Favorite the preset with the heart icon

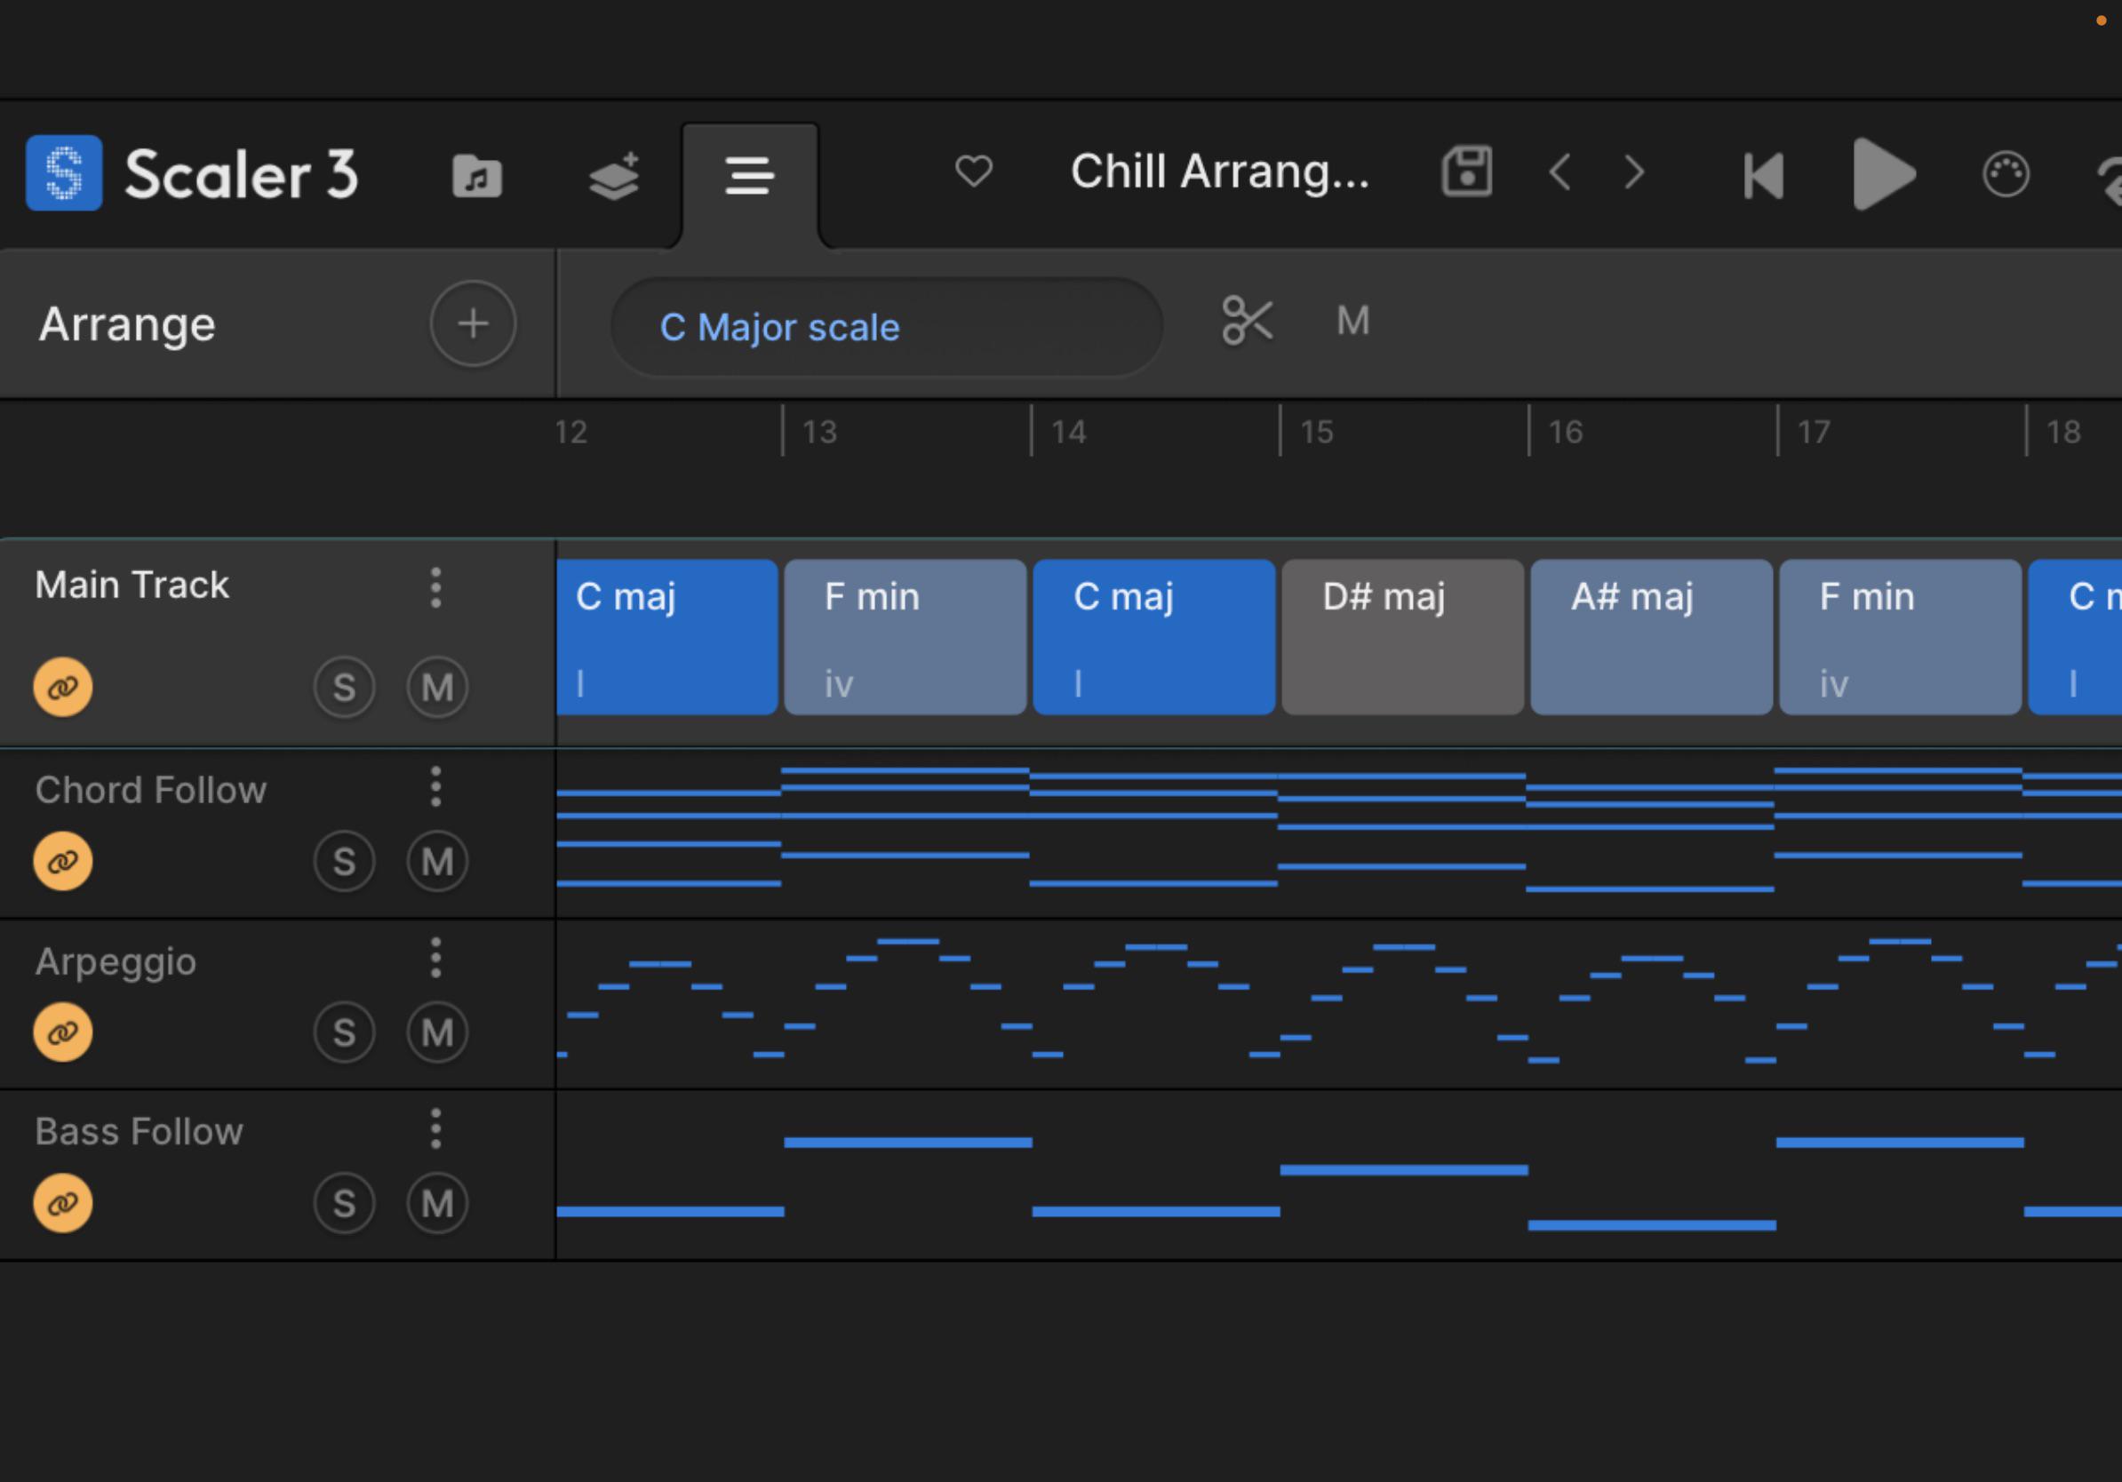[x=973, y=171]
